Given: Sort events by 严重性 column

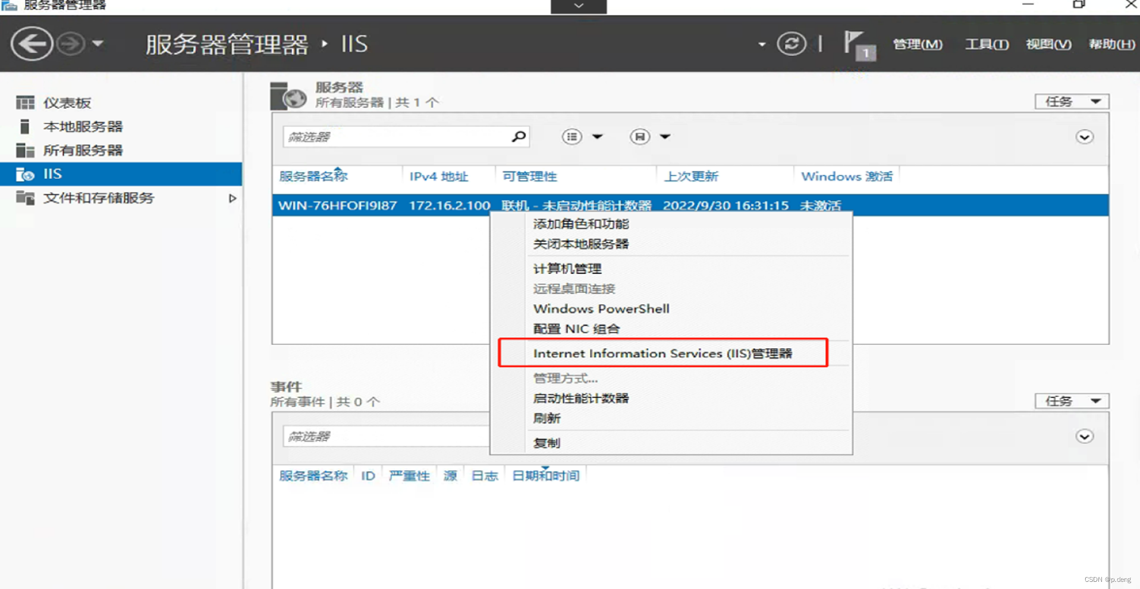Looking at the screenshot, I should 409,476.
